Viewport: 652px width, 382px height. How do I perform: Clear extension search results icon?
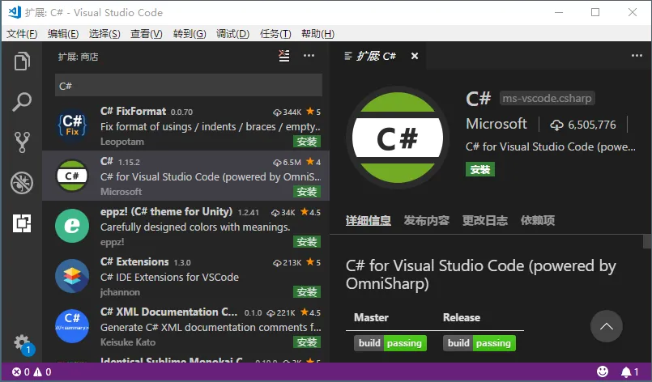[284, 56]
